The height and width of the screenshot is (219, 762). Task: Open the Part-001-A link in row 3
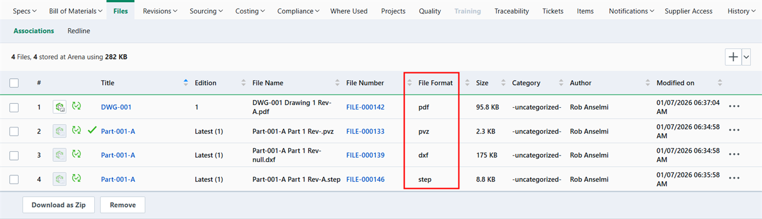point(118,155)
